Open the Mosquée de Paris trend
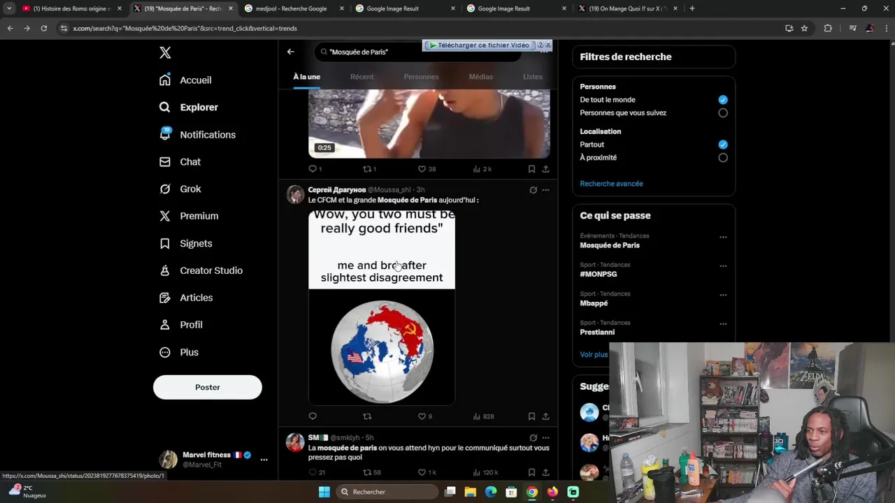The height and width of the screenshot is (503, 895). pyautogui.click(x=610, y=245)
